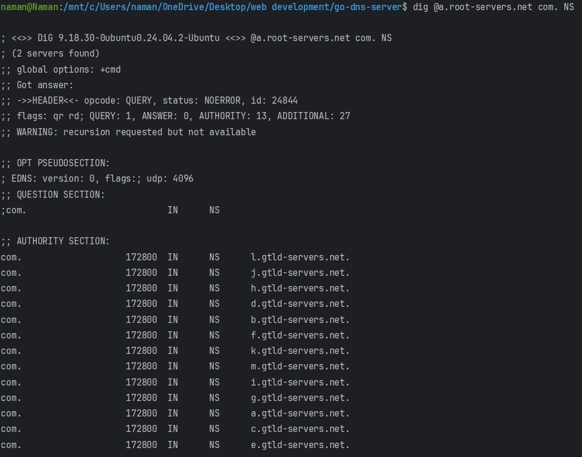Click the 'AUTHORITY: 13' count

click(233, 116)
